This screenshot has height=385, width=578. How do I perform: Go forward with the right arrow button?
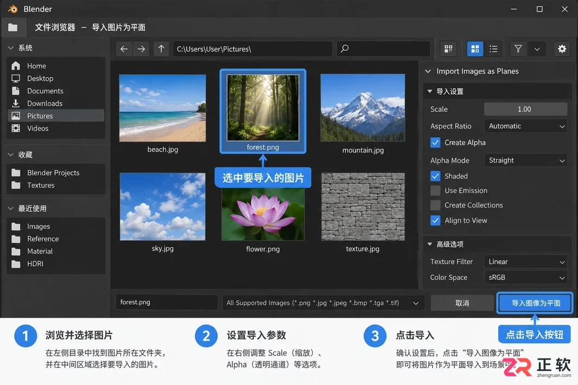pyautogui.click(x=141, y=49)
